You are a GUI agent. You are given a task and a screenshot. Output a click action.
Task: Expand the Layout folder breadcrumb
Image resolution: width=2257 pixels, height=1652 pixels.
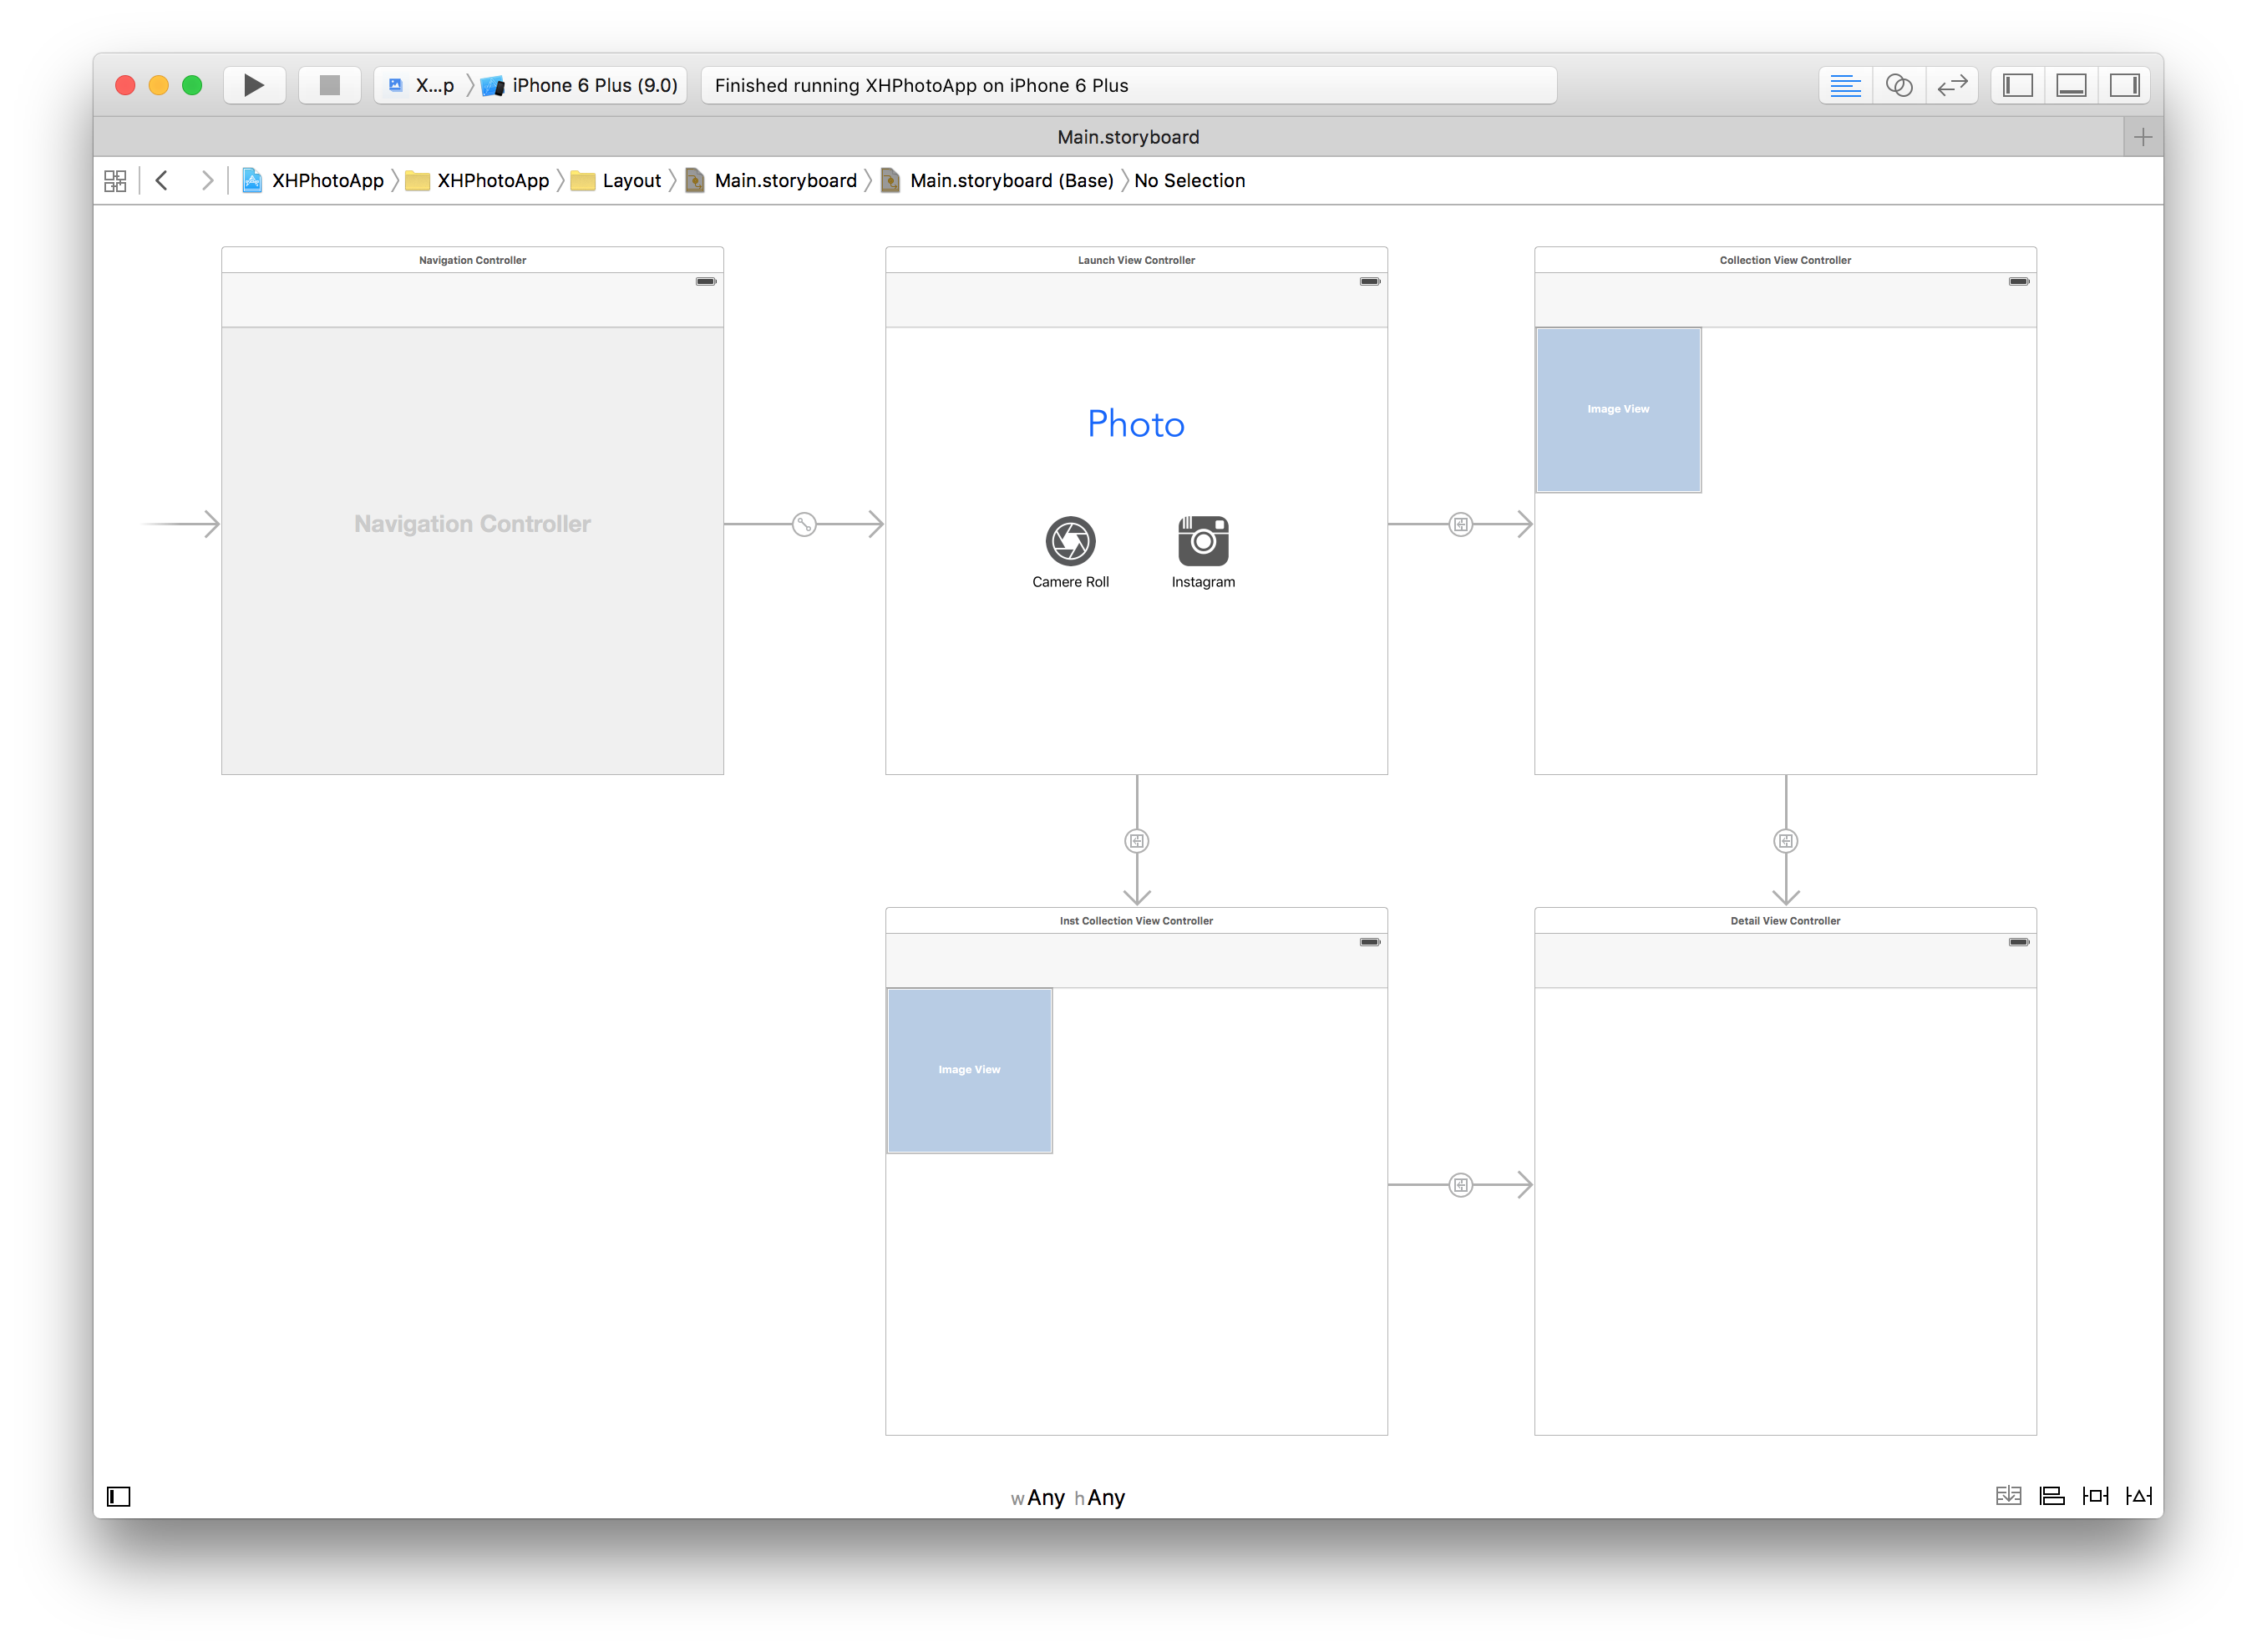[630, 181]
